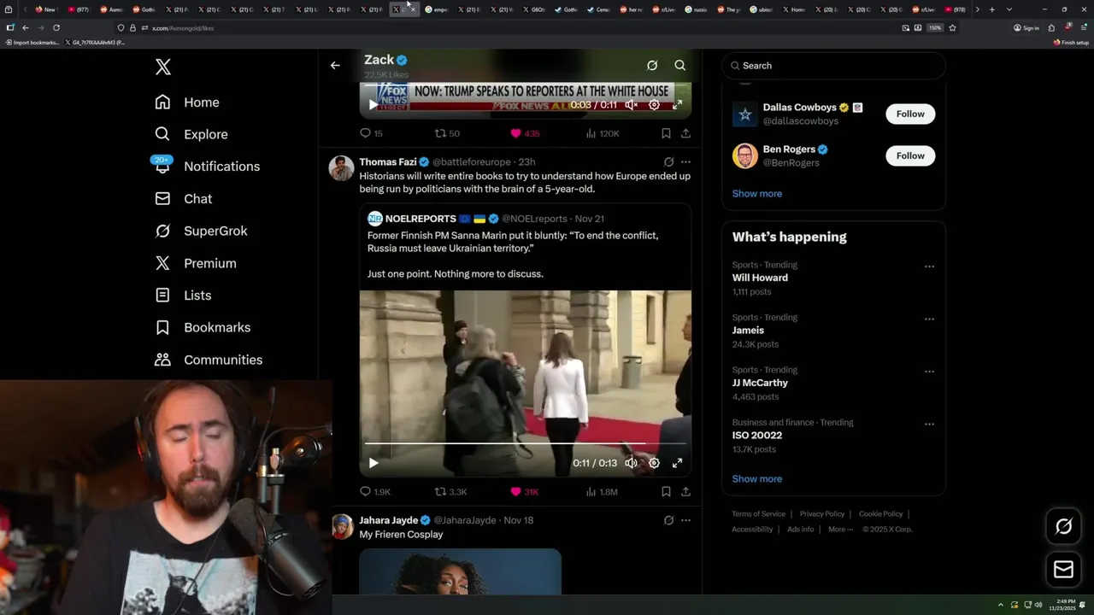Unlike the post with 435 likes
The width and height of the screenshot is (1094, 615).
point(525,133)
